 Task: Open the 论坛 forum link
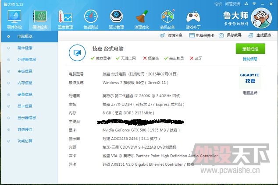click(x=218, y=3)
